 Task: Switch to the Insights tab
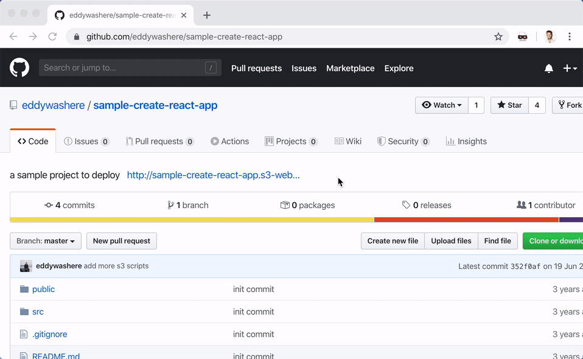(466, 141)
